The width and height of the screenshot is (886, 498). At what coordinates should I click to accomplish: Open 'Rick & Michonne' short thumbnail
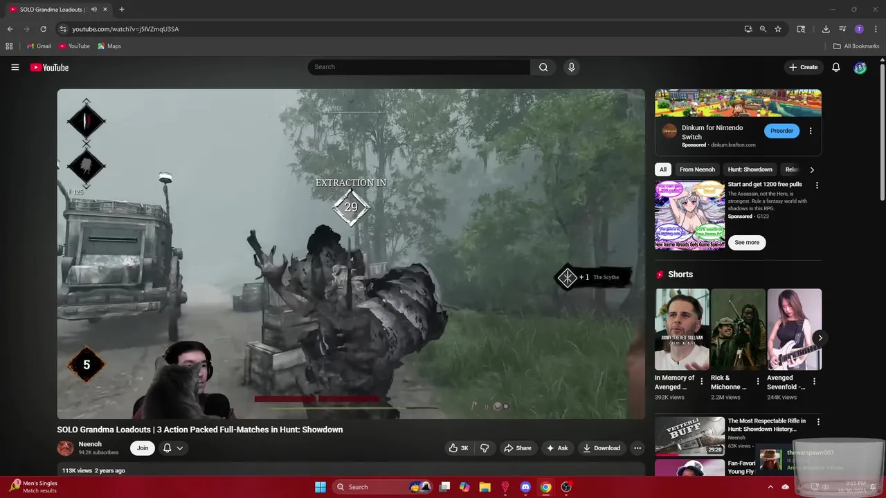click(738, 329)
